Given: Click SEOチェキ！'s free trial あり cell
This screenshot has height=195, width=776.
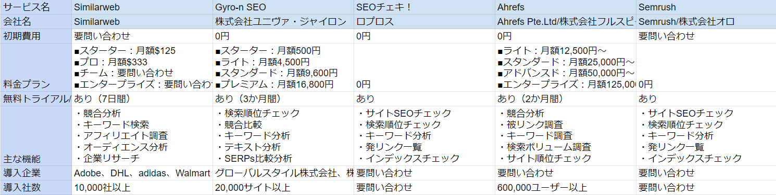Looking at the screenshot, I should pos(425,99).
